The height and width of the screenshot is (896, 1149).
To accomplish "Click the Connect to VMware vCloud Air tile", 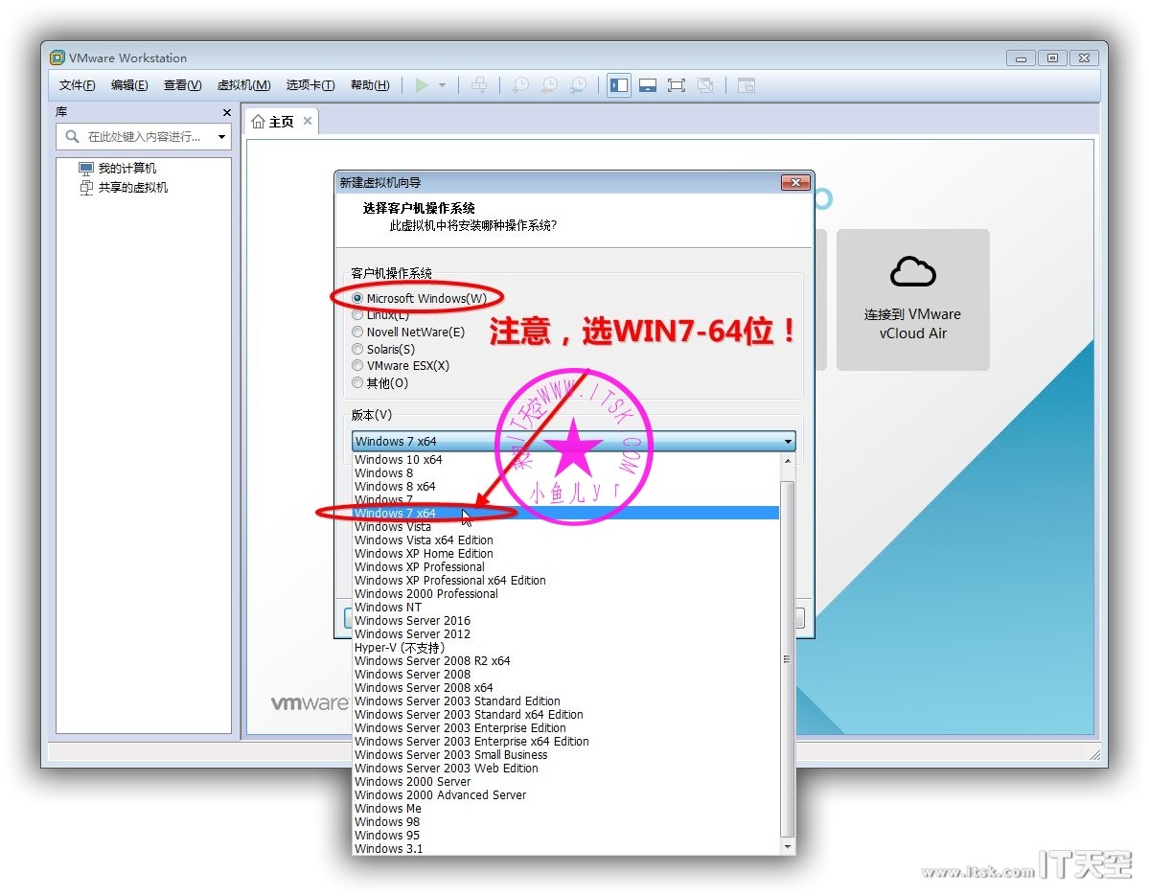I will pyautogui.click(x=912, y=299).
